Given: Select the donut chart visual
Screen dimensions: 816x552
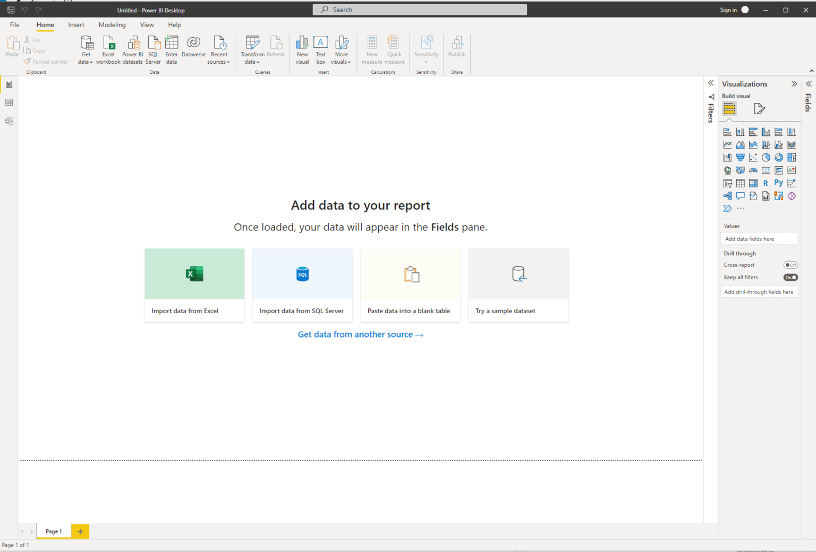Looking at the screenshot, I should 779,157.
